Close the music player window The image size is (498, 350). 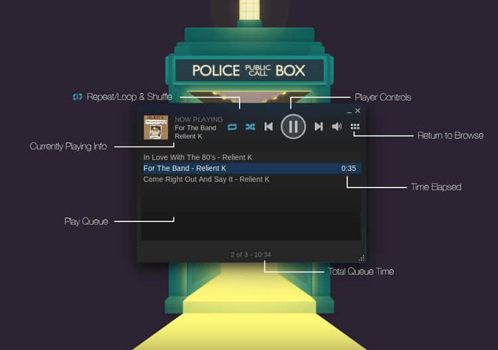tap(358, 111)
